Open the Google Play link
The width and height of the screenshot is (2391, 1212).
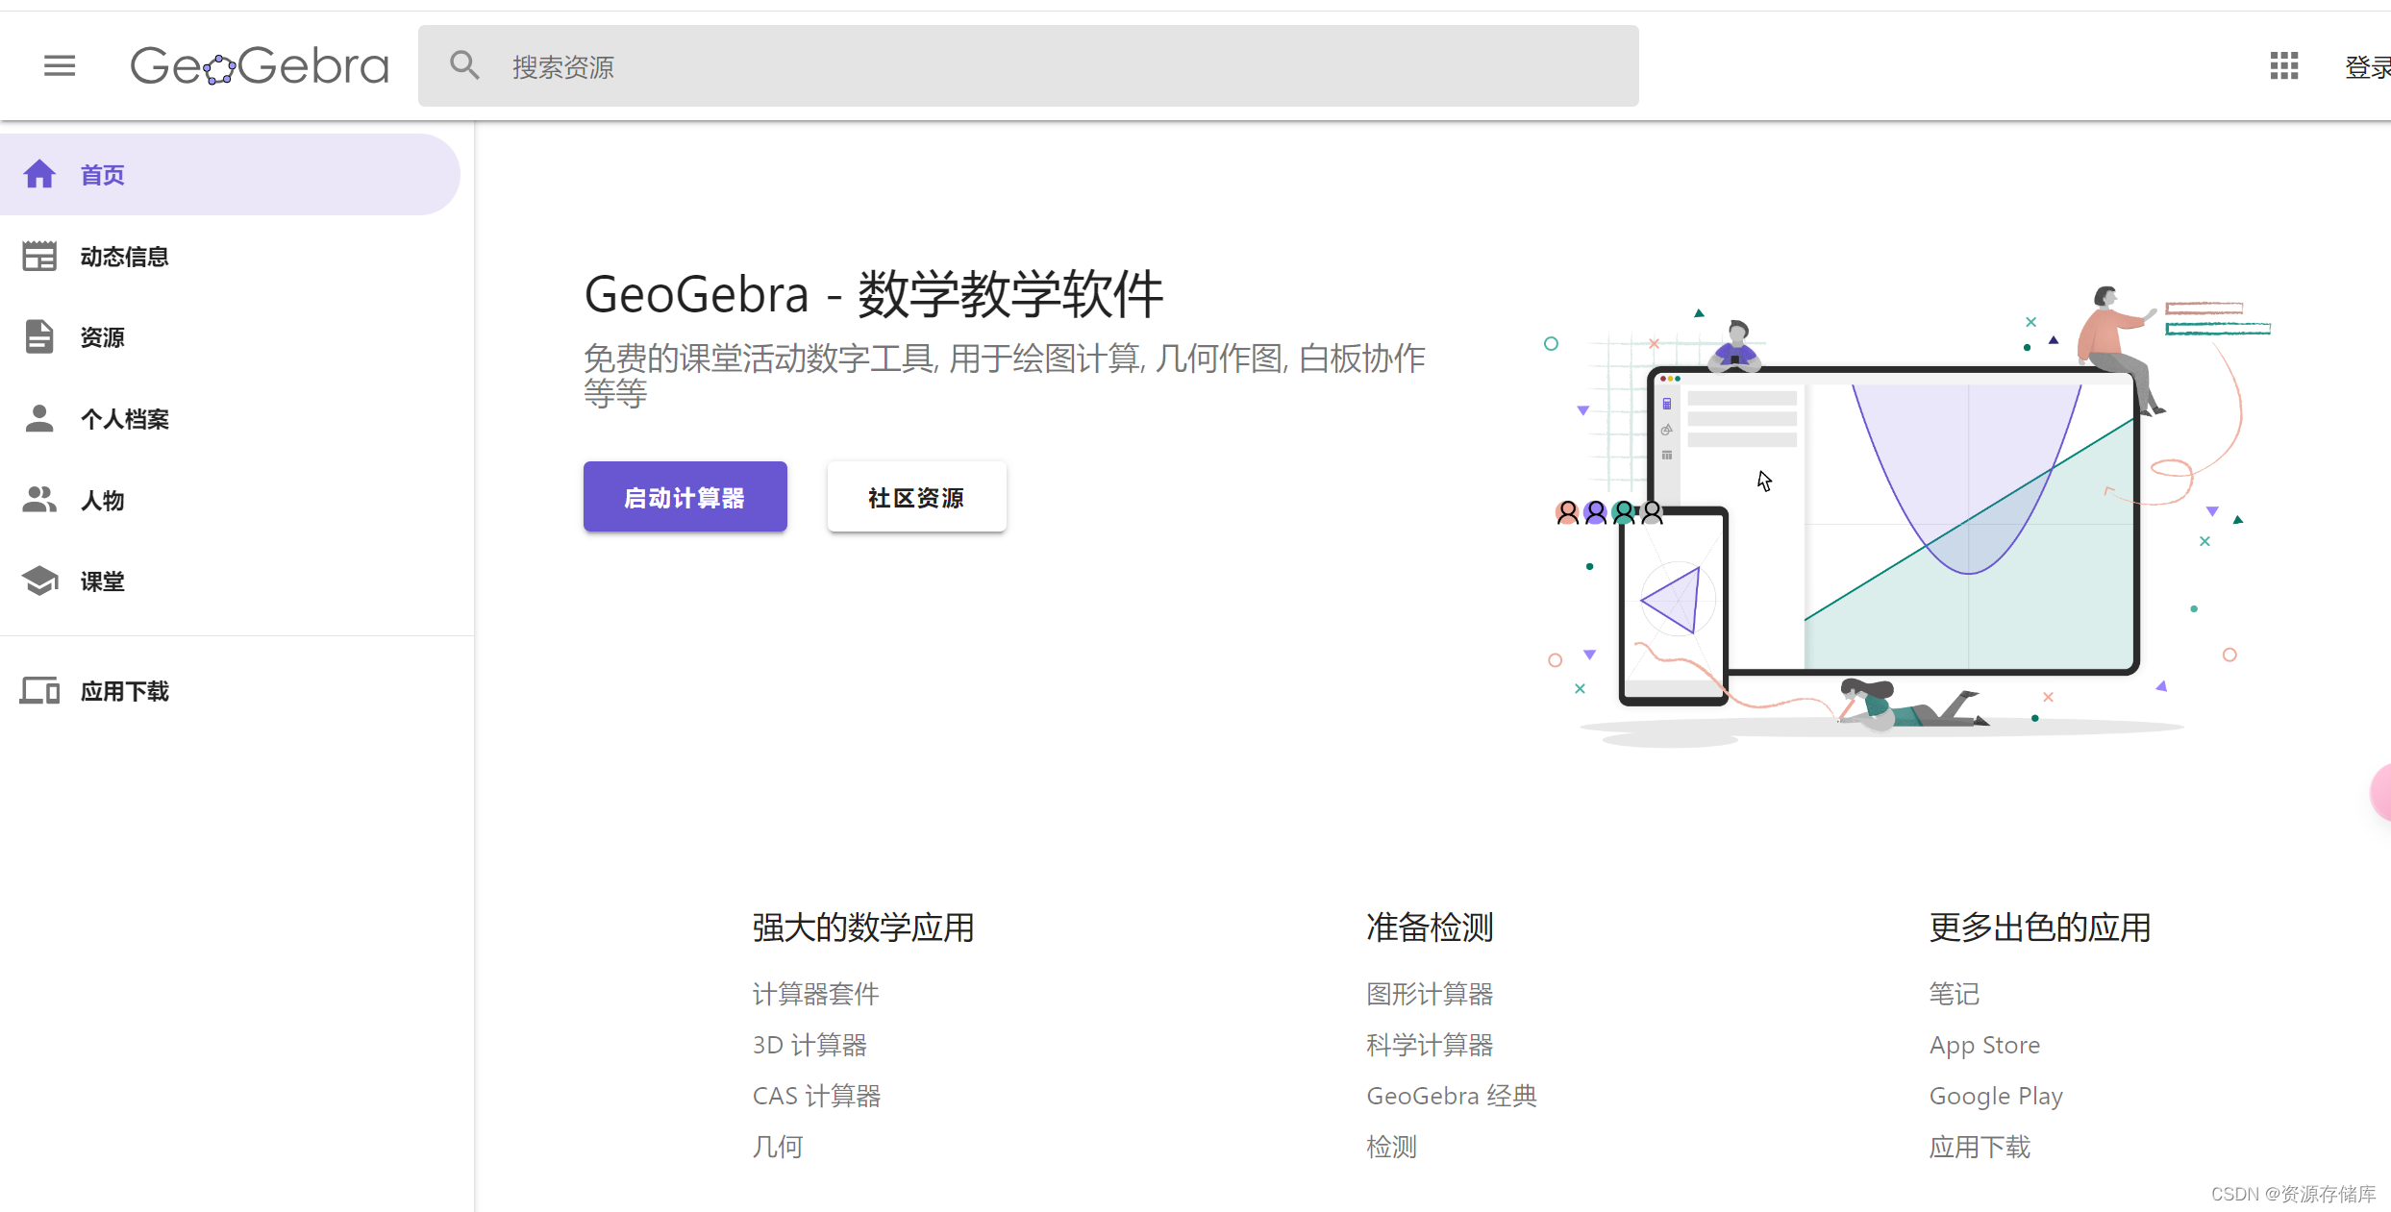(1996, 1096)
